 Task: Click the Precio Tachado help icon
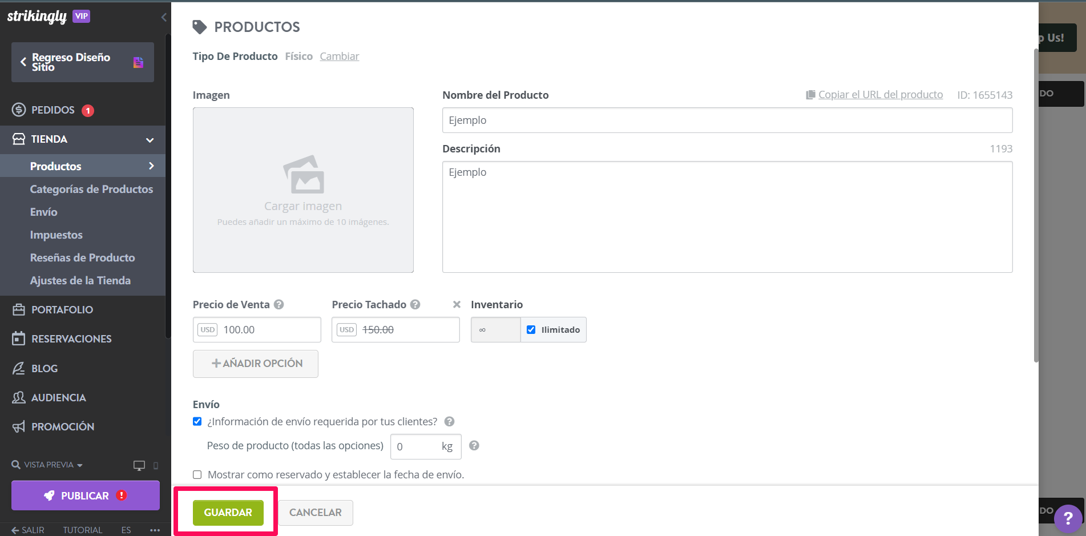415,304
